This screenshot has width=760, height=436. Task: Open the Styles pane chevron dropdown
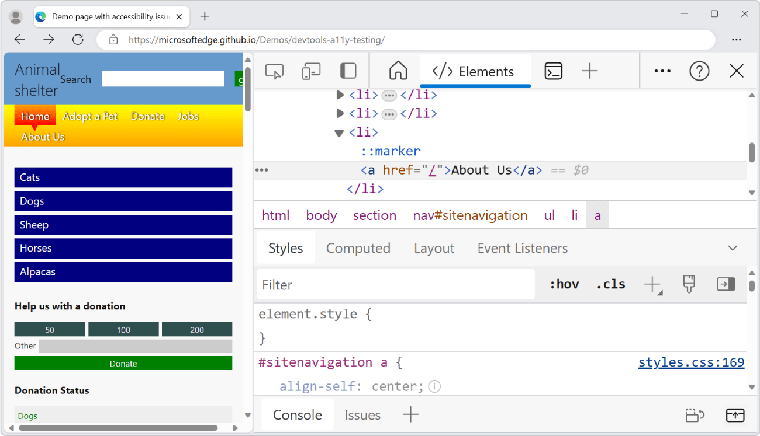[x=733, y=248]
